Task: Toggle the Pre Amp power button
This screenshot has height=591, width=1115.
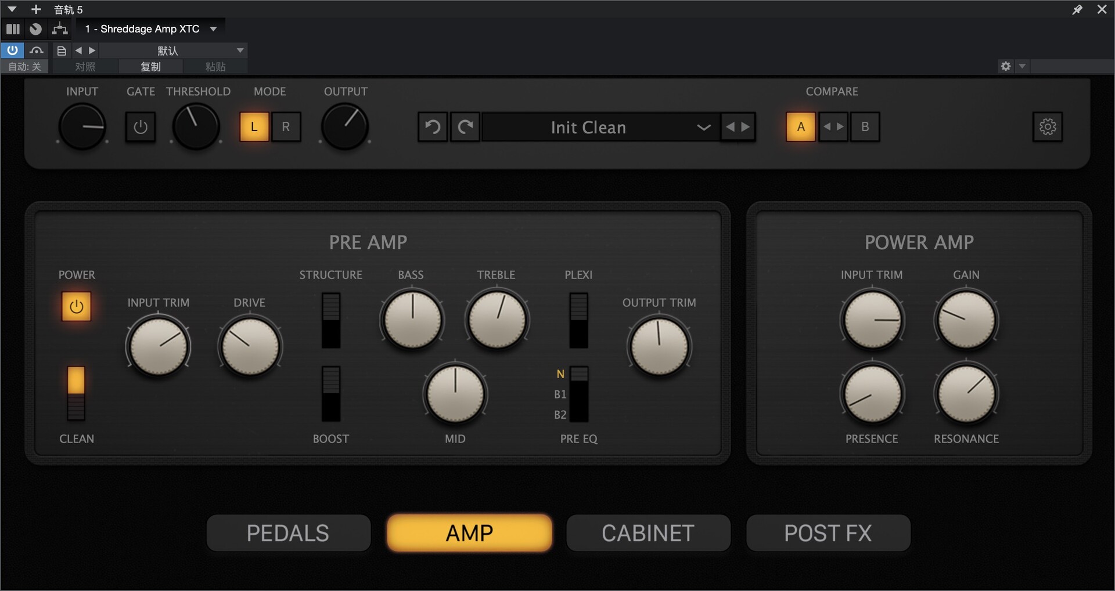Action: [77, 306]
